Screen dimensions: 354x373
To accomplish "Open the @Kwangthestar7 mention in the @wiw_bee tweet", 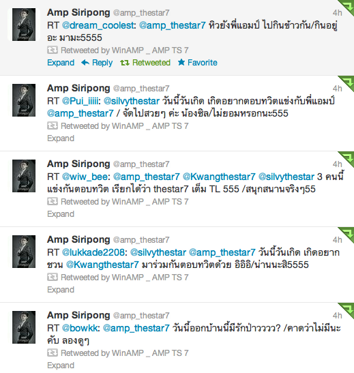I will (219, 177).
